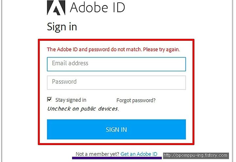Click the Adobe logo icon
This screenshot has height=162, width=236.
(x=56, y=8)
